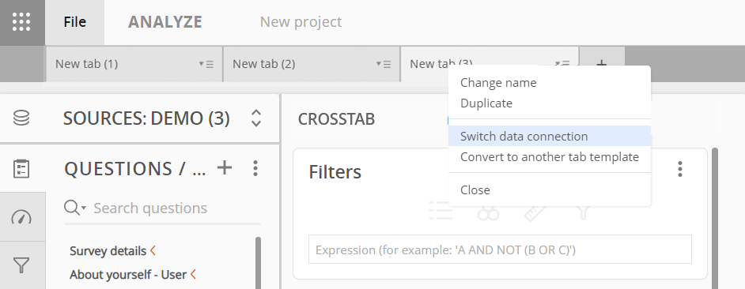Click the filter expression input field
This screenshot has height=289, width=745.
(x=500, y=250)
